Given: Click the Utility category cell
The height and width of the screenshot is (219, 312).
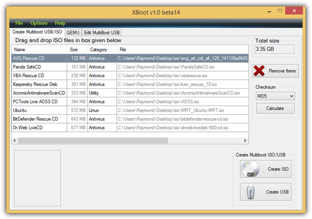Looking at the screenshot, I should click(102, 93).
